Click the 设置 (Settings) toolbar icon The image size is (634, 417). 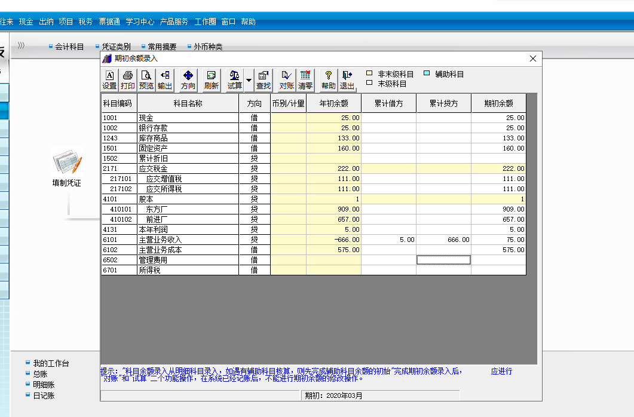point(109,80)
